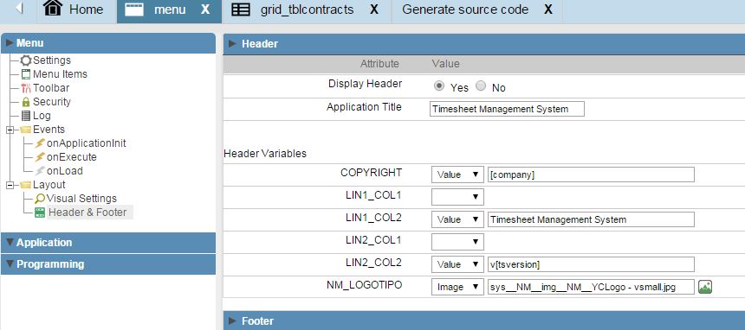Click the Toolbar tools icon

[26, 88]
